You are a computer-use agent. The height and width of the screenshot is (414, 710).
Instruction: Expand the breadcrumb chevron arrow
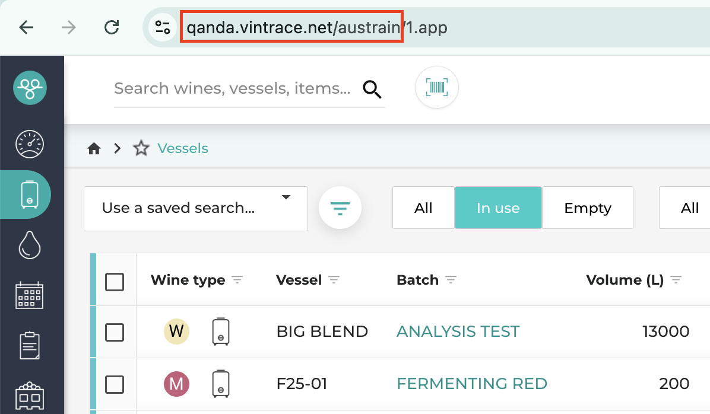[118, 148]
